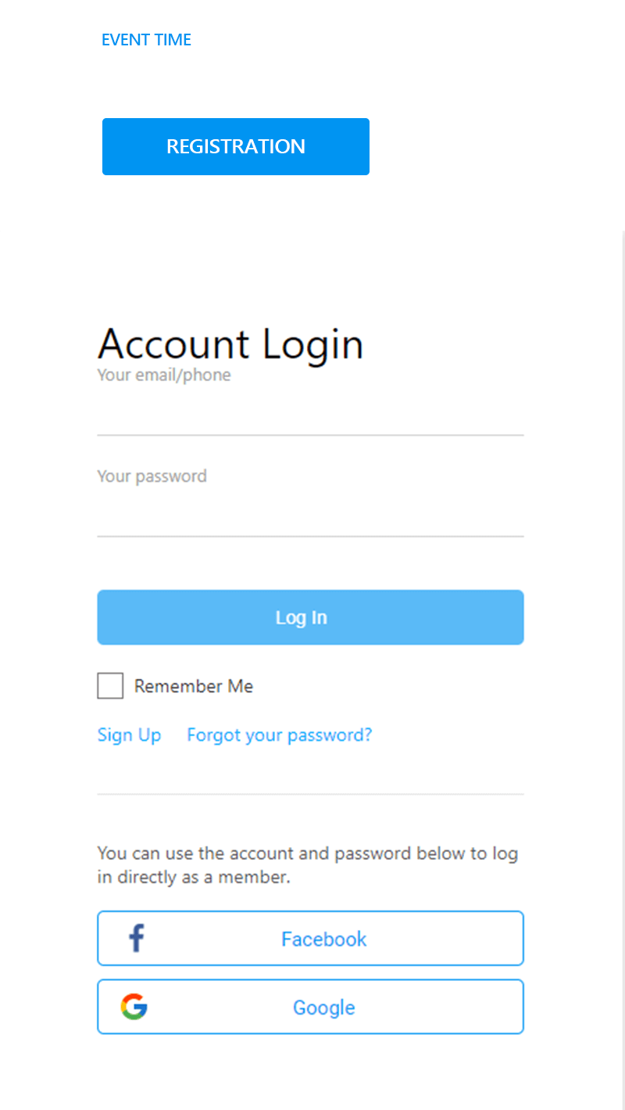Open the EVENT TIME link
The width and height of the screenshot is (625, 1110).
tap(146, 40)
